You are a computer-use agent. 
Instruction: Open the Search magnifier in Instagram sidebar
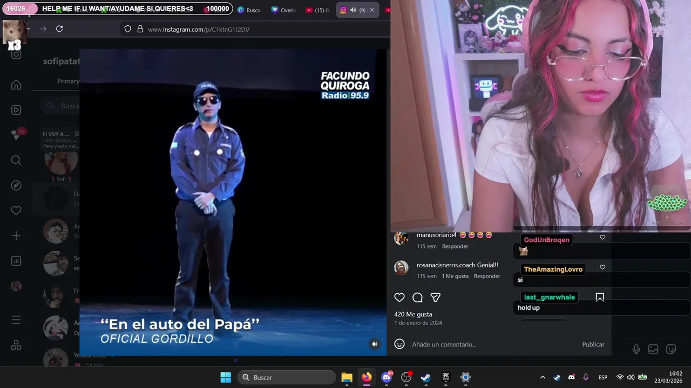(x=16, y=160)
